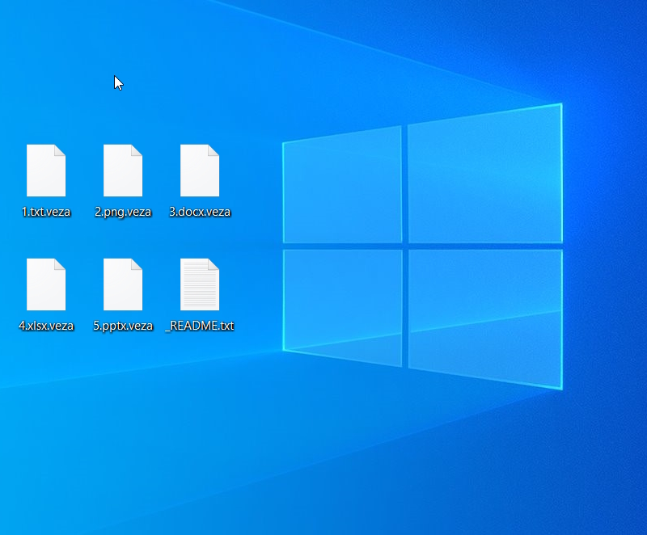The height and width of the screenshot is (535, 647).
Task: Click the upper-left pane of Windows logo wallpaper
Action: (x=342, y=187)
